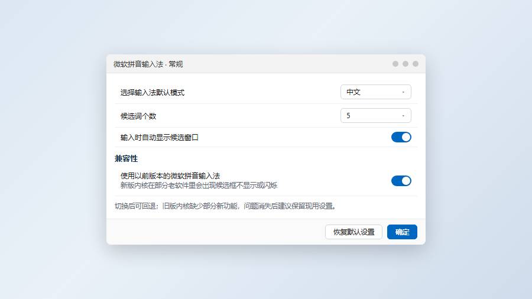
Task: Confirm with the 确定 button
Action: (402, 232)
